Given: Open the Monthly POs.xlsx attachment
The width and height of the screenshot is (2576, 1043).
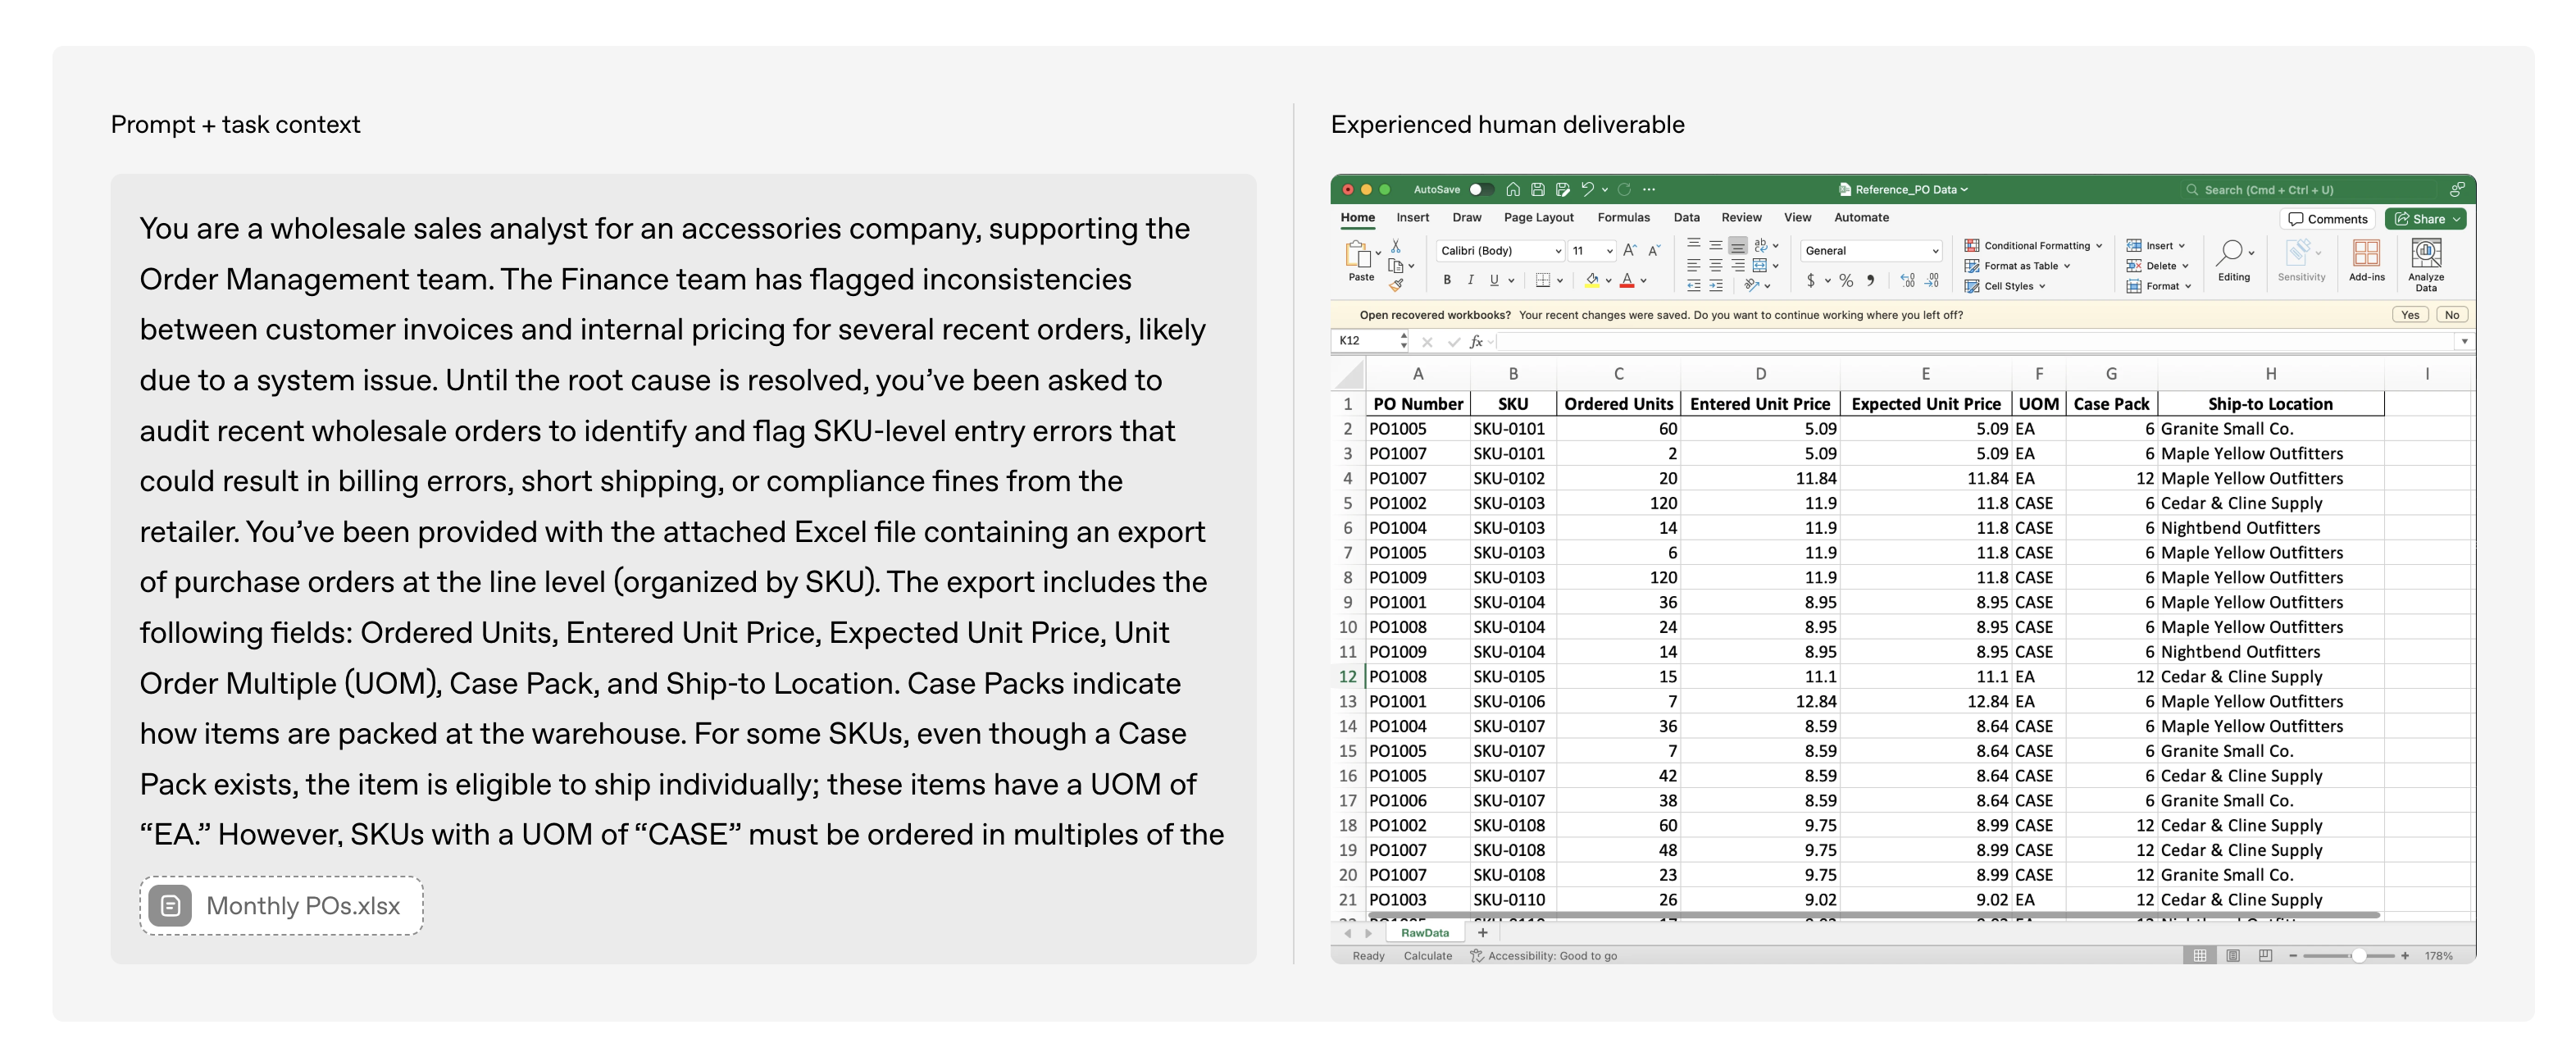Looking at the screenshot, I should click(281, 906).
